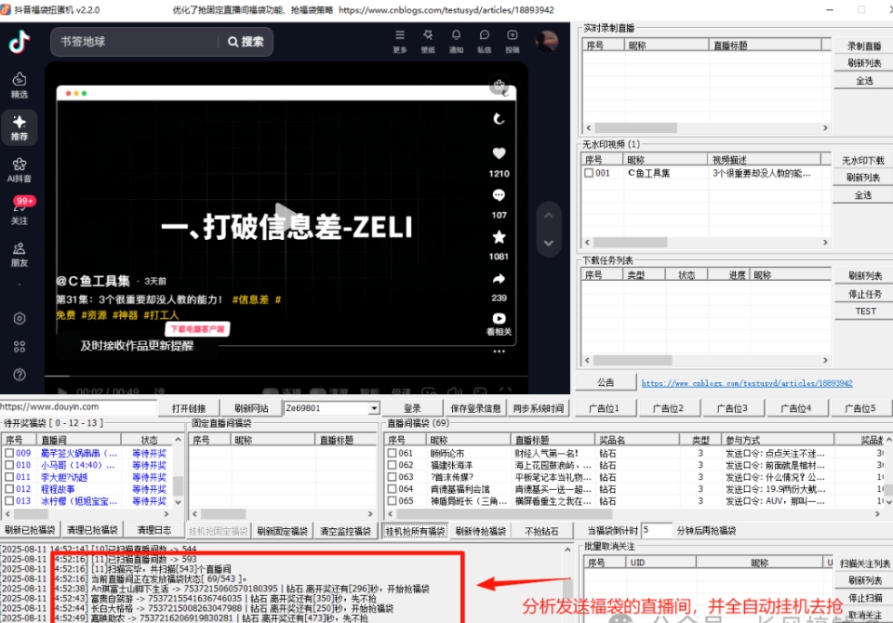Check row 063 in 直播间福袋 list
Screen dimensions: 893x623
tap(392, 477)
